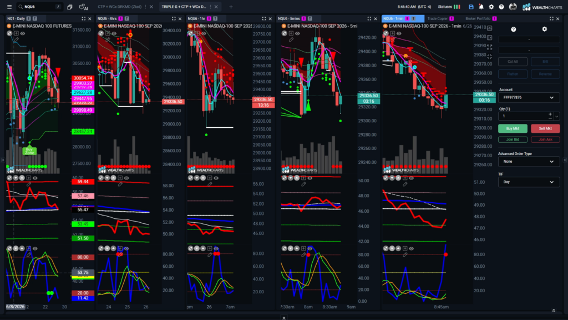Open the workspace copy windows icon
Screen dimensions: 568x320
tap(70, 7)
